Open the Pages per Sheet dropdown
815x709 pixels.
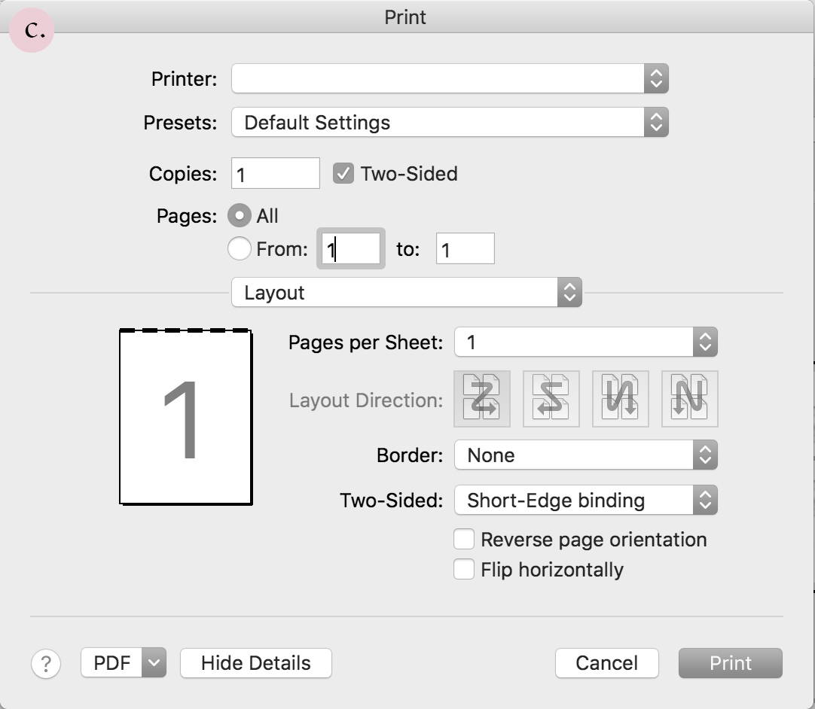tap(586, 342)
